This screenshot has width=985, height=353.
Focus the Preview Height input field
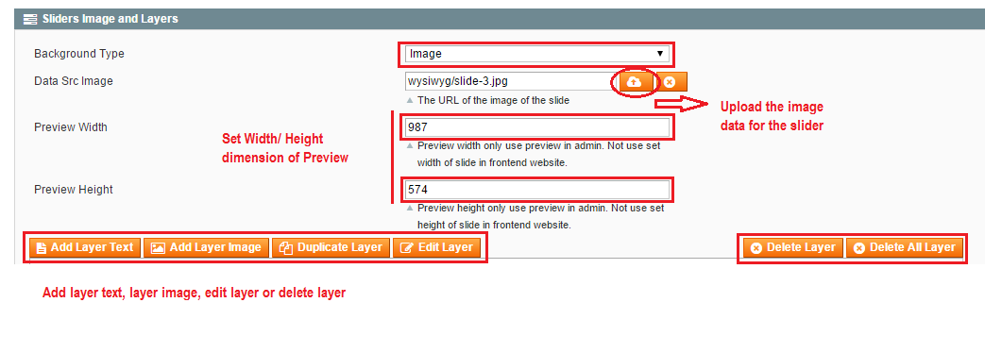pos(537,189)
